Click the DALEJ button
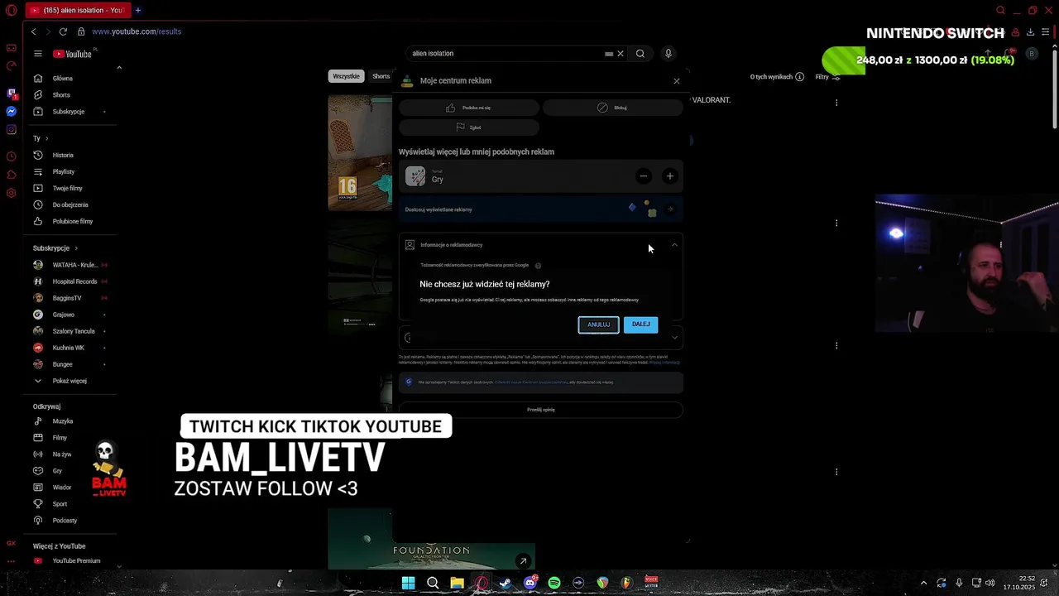1059x596 pixels. tap(641, 324)
